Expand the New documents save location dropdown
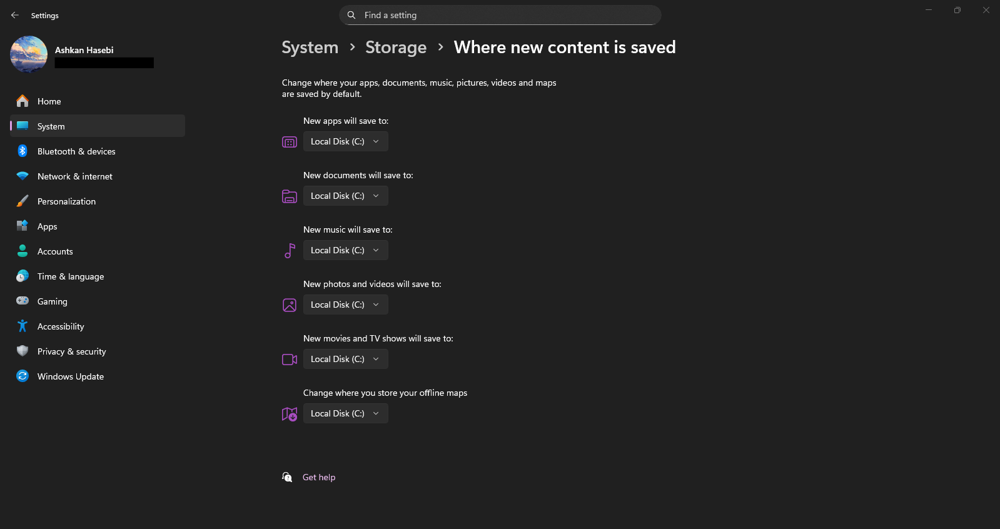This screenshot has width=1000, height=529. [345, 196]
